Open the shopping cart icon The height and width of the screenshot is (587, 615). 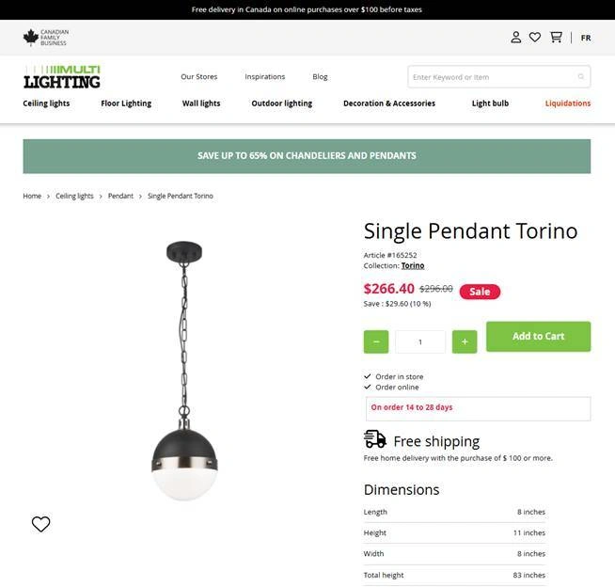tap(556, 38)
